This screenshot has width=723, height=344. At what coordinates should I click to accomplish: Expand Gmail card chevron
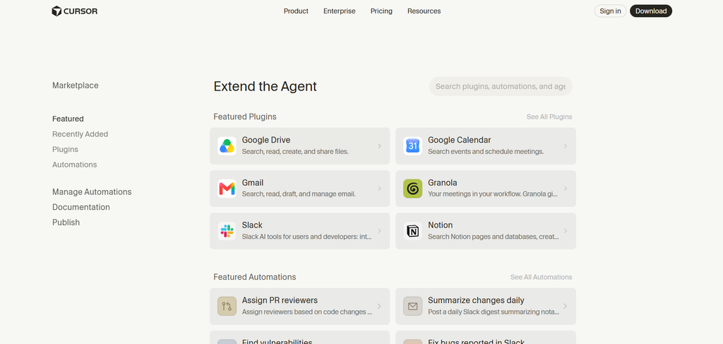pos(379,189)
